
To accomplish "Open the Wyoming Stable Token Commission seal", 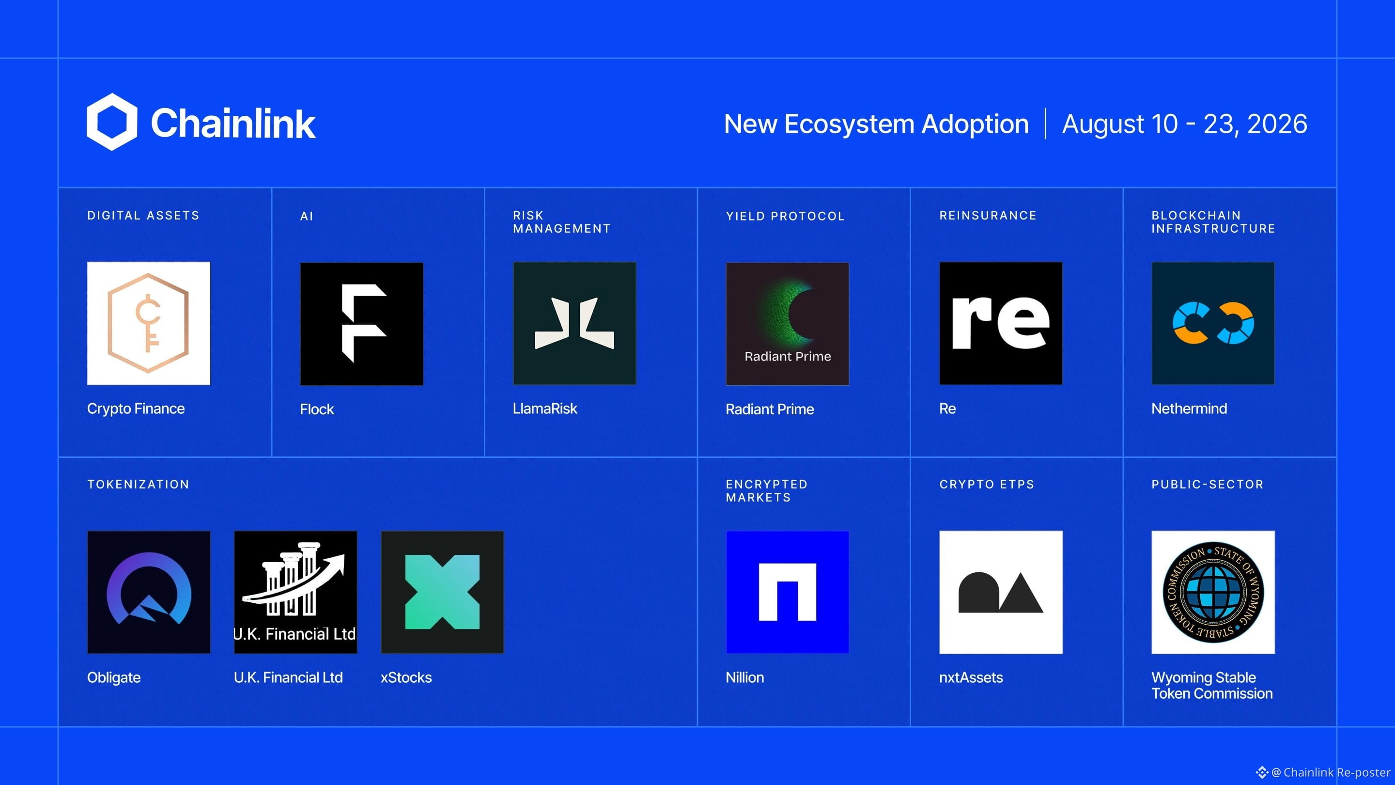I will [1213, 592].
